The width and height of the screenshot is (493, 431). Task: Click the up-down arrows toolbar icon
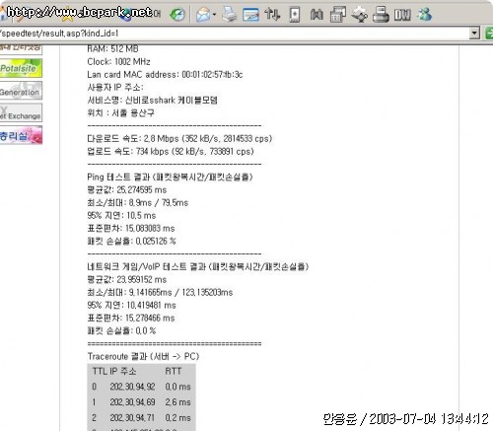pos(272,15)
